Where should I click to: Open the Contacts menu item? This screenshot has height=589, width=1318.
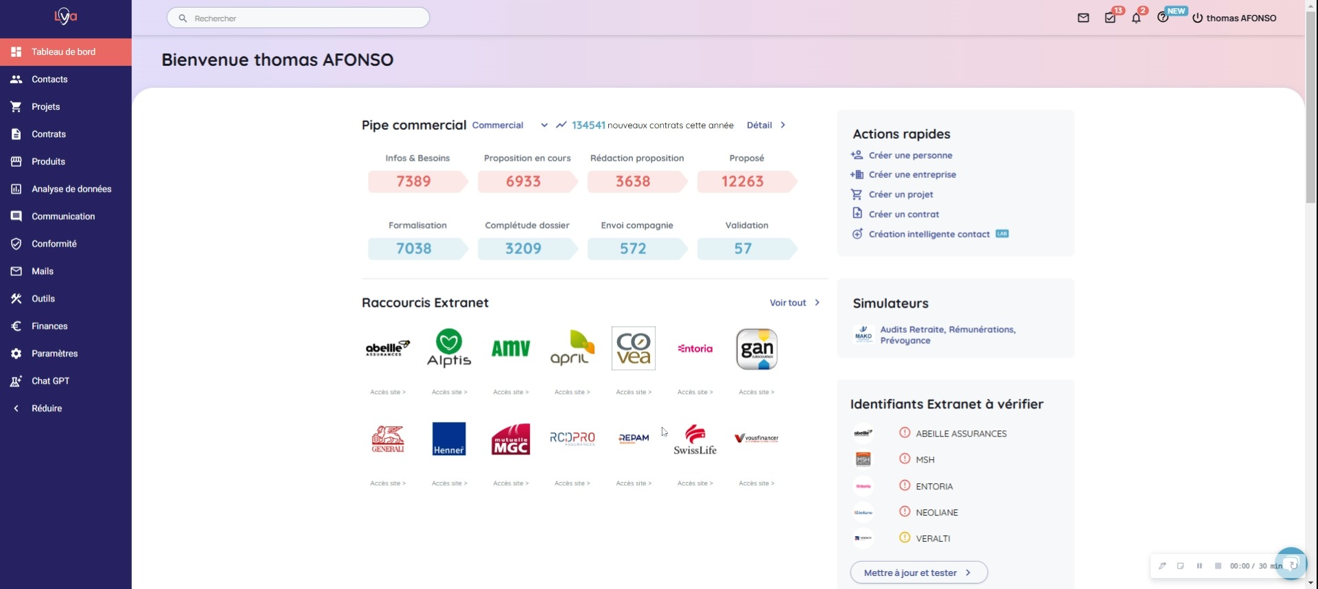coord(49,80)
